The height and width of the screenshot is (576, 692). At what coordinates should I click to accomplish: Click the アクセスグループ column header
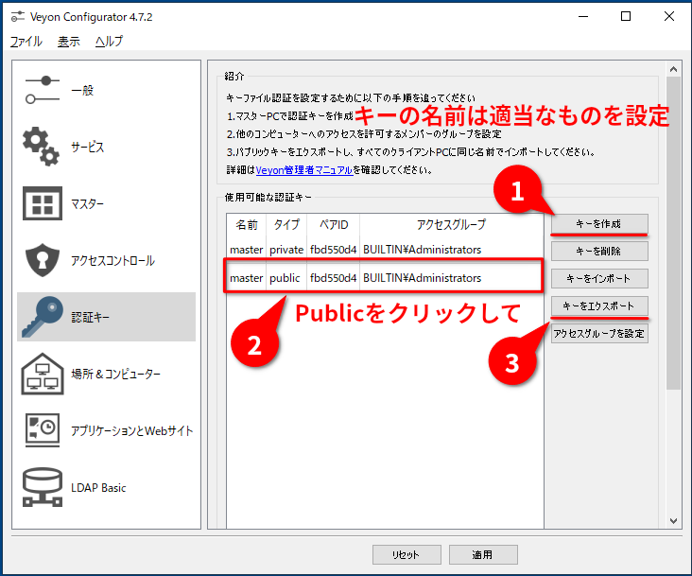[451, 225]
